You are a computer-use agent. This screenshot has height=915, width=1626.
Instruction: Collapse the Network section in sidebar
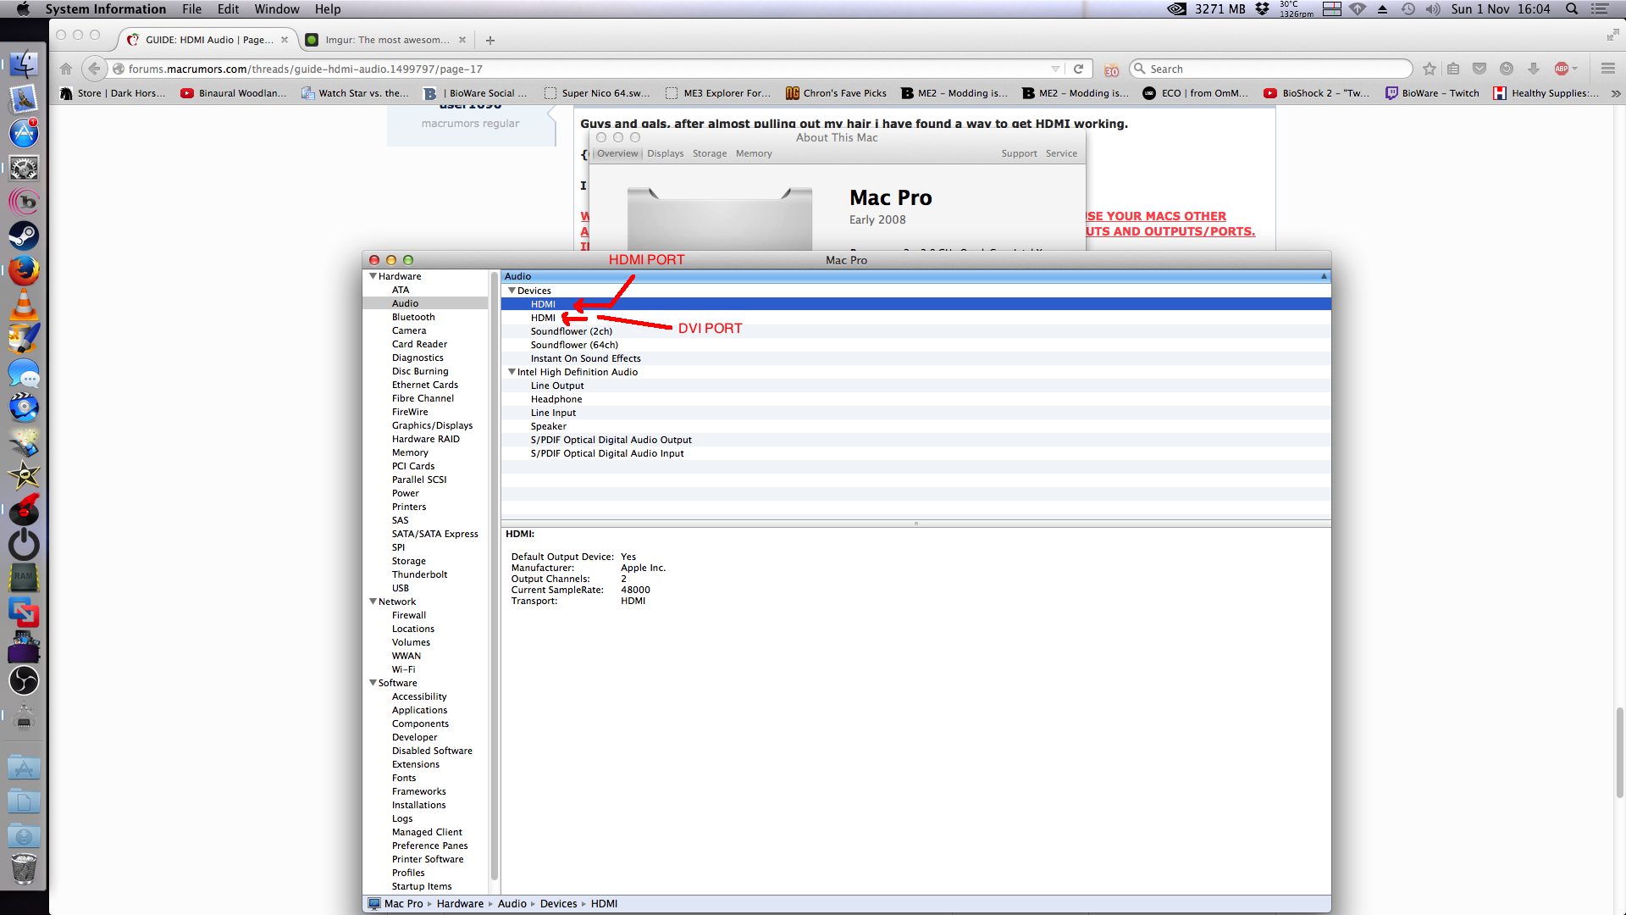point(373,601)
